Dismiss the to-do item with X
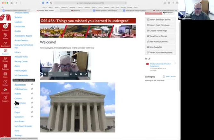Image resolution: width=214 pixels, height=140 pixels. [175, 63]
